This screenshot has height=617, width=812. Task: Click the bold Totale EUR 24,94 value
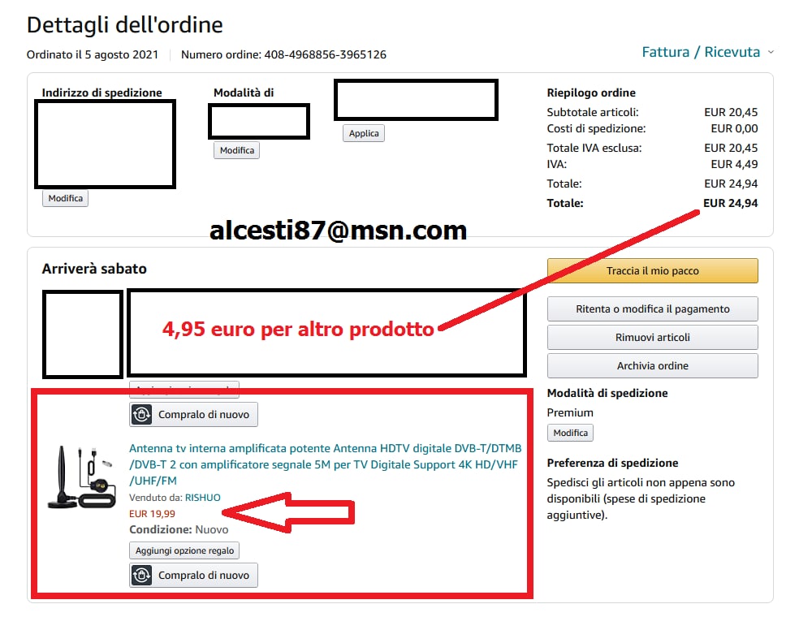point(730,204)
